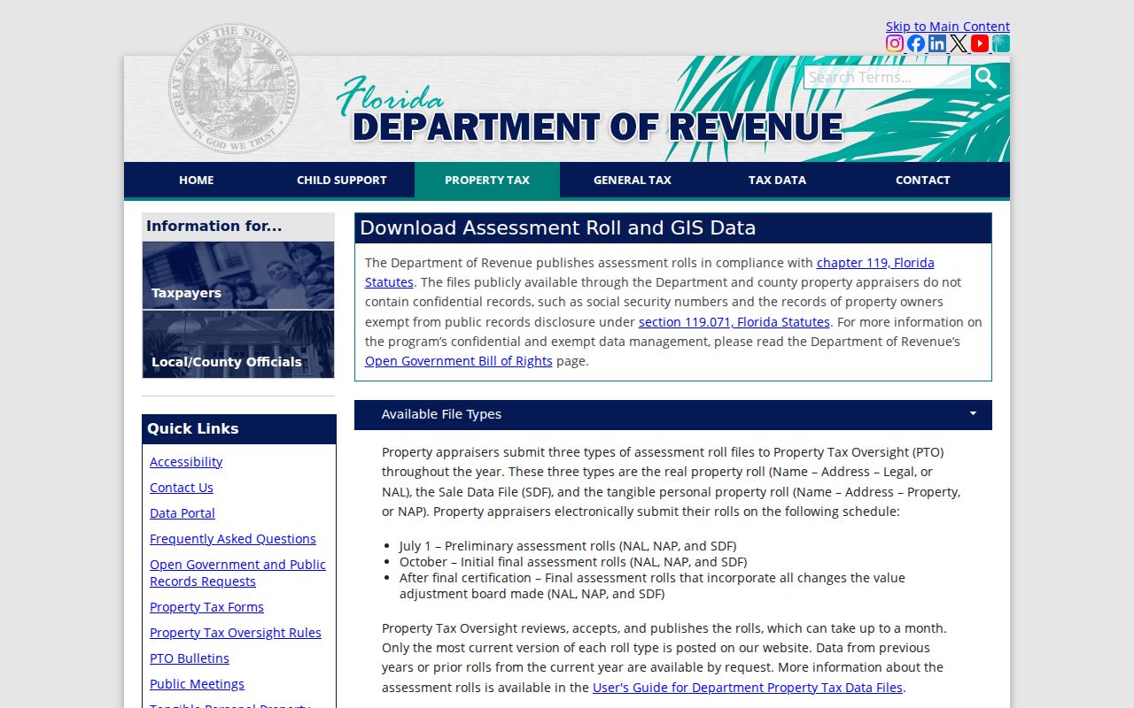The width and height of the screenshot is (1134, 708).
Task: Go to the HOME navigation tab
Action: click(x=197, y=180)
